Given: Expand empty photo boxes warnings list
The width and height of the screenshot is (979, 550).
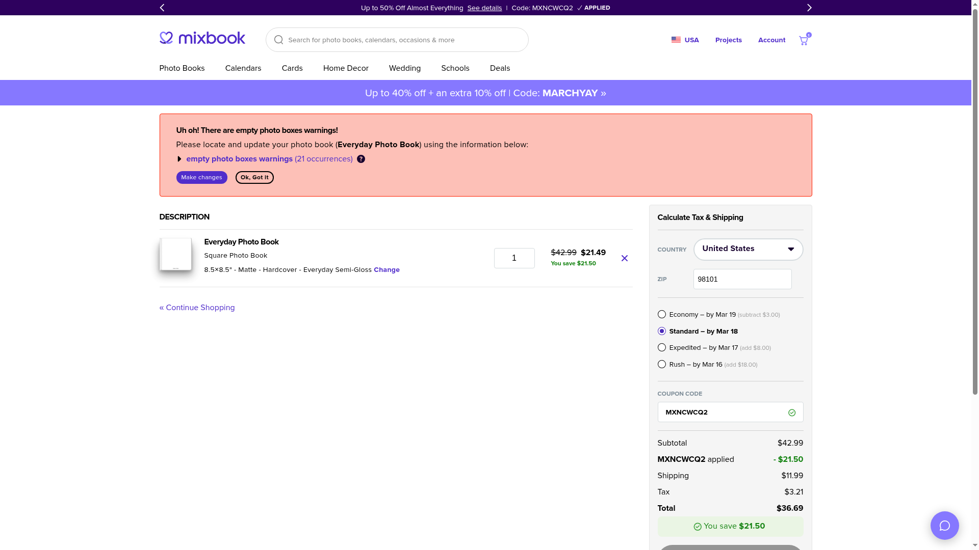Looking at the screenshot, I should (179, 159).
